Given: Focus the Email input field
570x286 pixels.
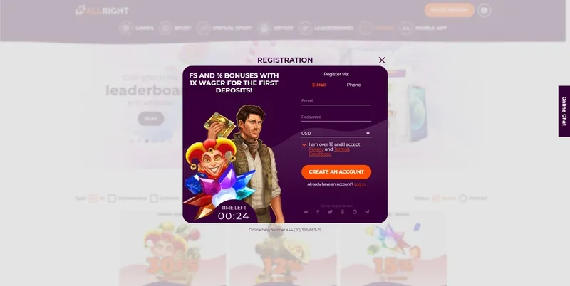Looking at the screenshot, I should (x=336, y=101).
